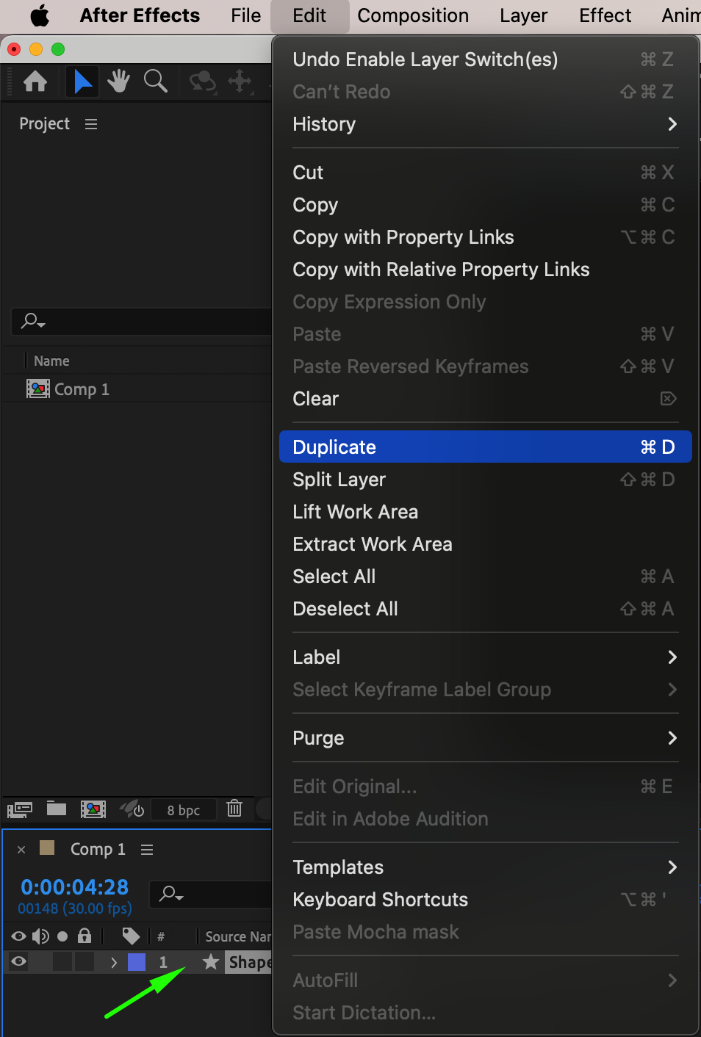Screen dimensions: 701x1037
Task: Click the current time 0:00:04:28
Action: pyautogui.click(x=74, y=887)
